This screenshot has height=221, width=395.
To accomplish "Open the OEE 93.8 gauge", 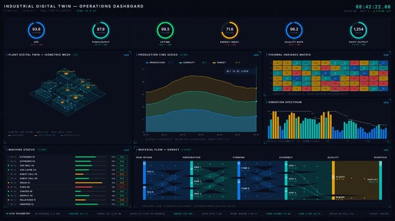I will 36,30.
